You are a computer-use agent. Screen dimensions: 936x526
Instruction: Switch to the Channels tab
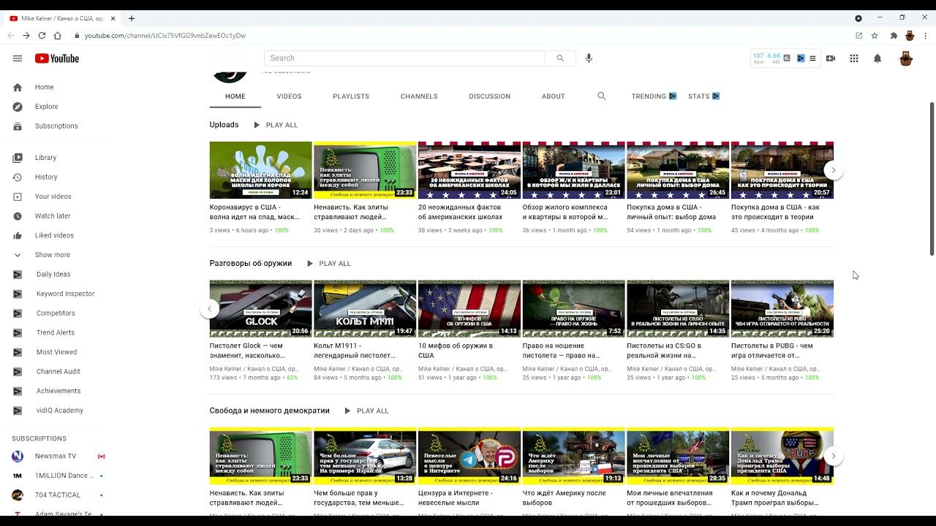[x=419, y=96]
